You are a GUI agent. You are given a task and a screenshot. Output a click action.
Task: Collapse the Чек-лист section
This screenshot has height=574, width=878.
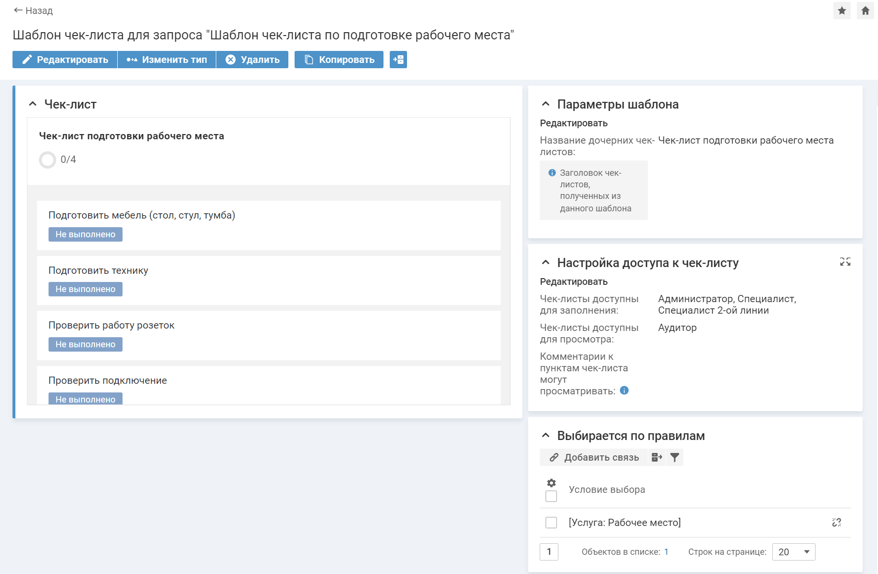pyautogui.click(x=33, y=104)
